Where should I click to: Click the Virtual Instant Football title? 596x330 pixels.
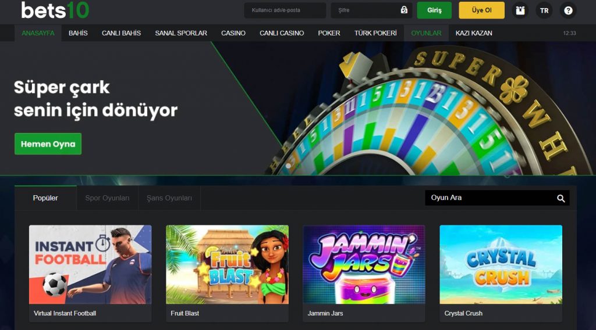(x=65, y=313)
